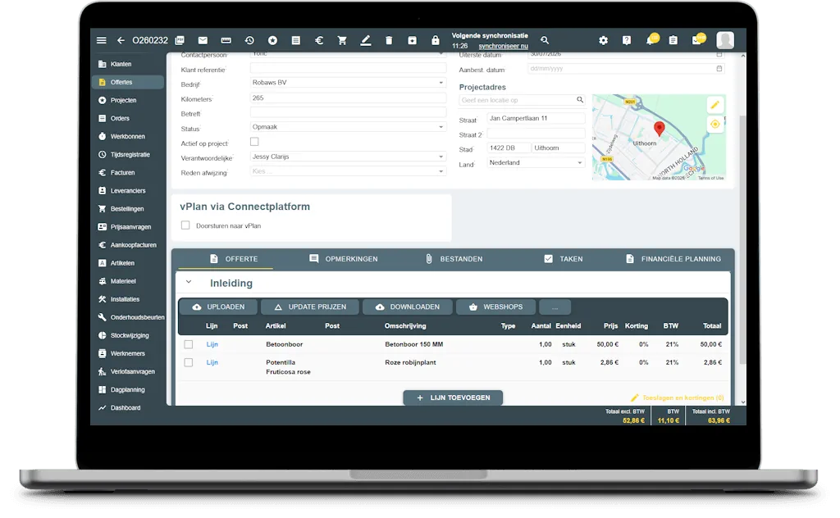840x518 pixels.
Task: Open search with the magnifier in top bar
Action: point(545,40)
